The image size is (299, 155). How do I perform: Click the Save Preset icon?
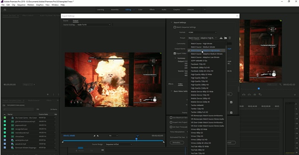(221, 38)
